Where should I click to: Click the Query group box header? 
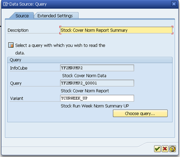[x=90, y=60]
